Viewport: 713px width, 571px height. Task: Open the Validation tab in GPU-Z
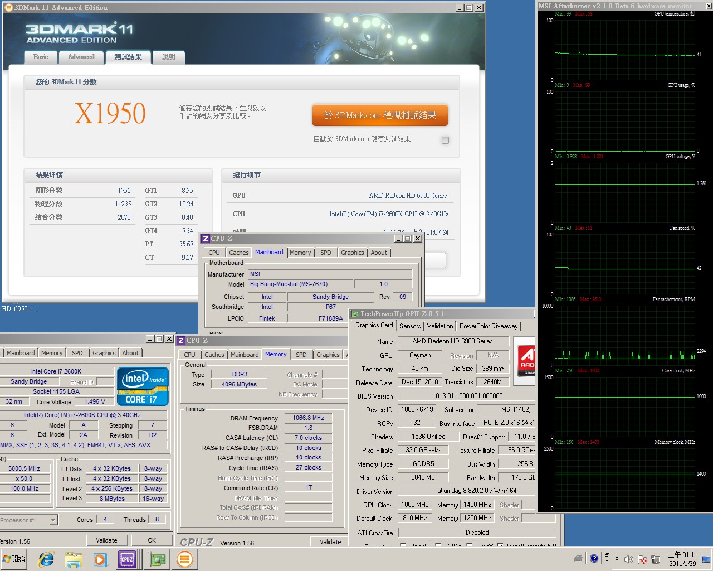(x=440, y=326)
